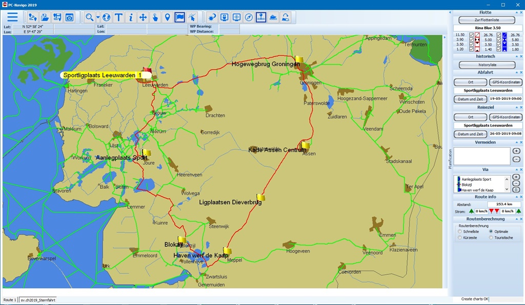
Task: Click the Zur Flottenliste button
Action: [x=487, y=20]
